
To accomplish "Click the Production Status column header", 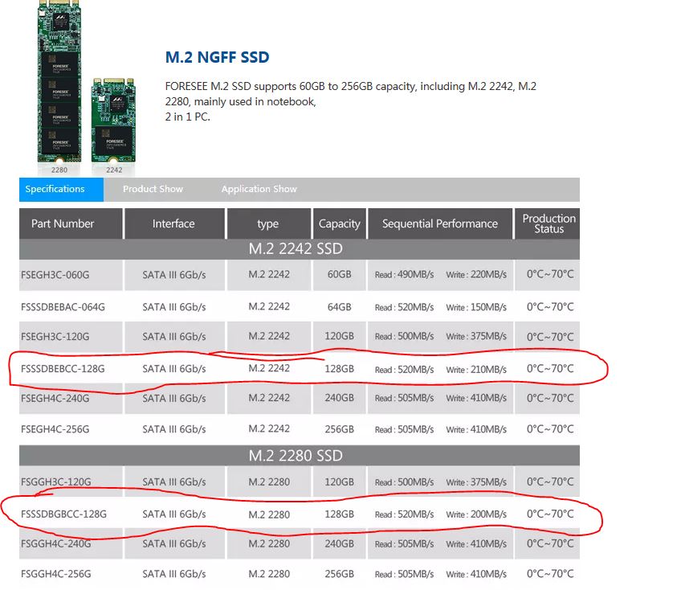I will [548, 223].
